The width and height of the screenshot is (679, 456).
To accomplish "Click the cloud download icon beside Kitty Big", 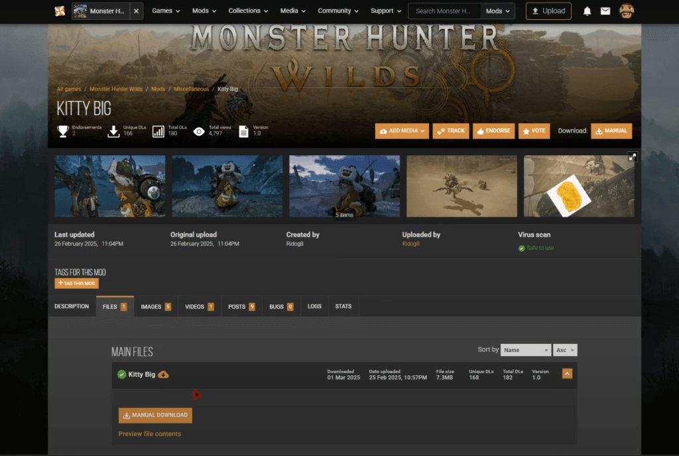I will [x=163, y=374].
